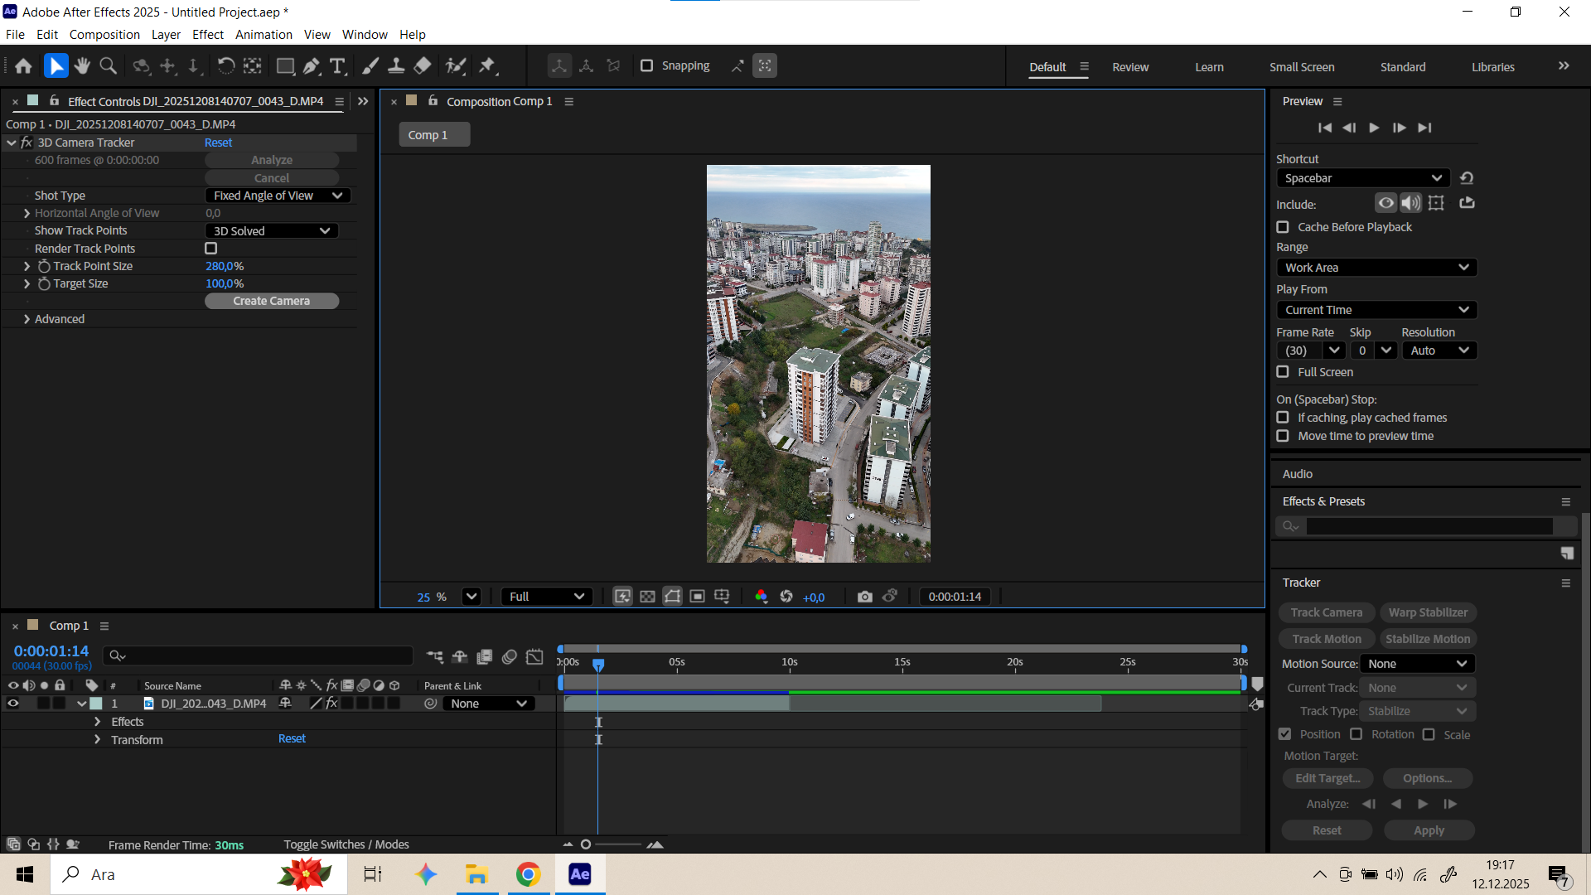Viewport: 1591px width, 895px height.
Task: Select the Zoom tool magnifier
Action: (x=108, y=66)
